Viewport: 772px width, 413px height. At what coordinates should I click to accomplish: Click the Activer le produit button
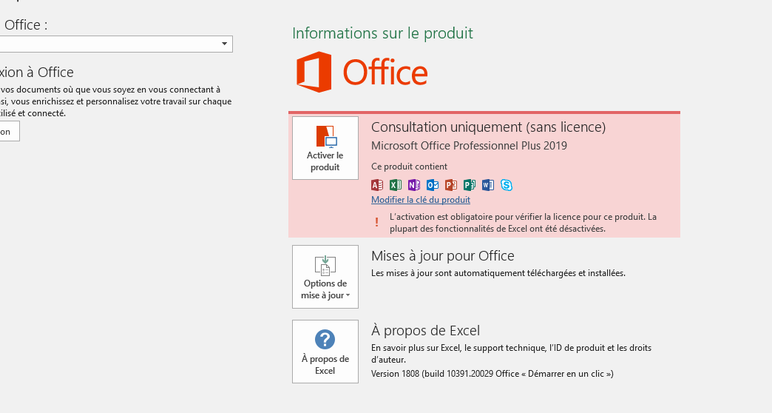tap(325, 148)
